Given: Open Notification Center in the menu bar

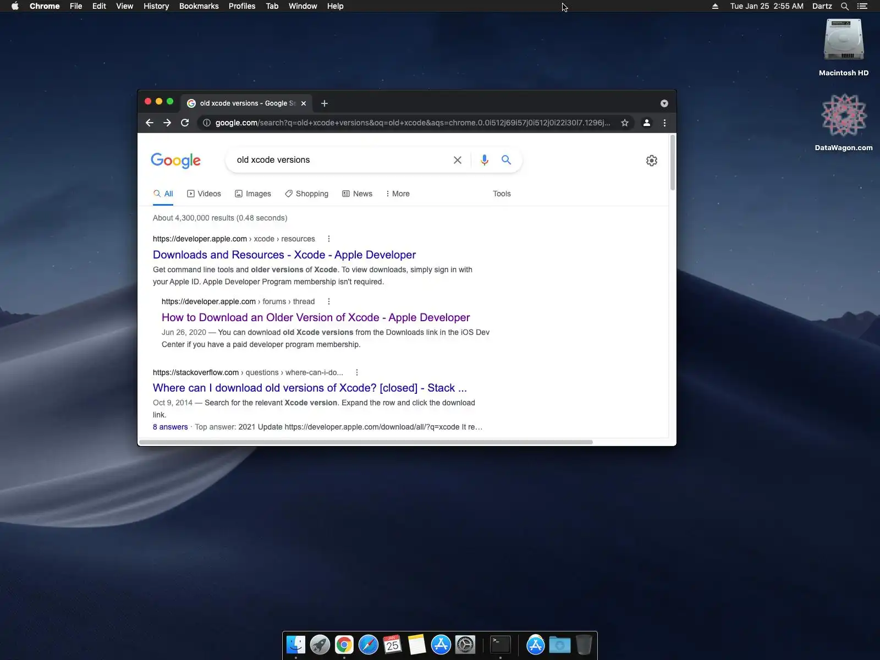Looking at the screenshot, I should pyautogui.click(x=862, y=7).
